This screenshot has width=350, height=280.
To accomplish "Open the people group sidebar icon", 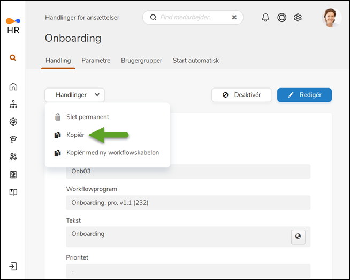I will pos(13,157).
